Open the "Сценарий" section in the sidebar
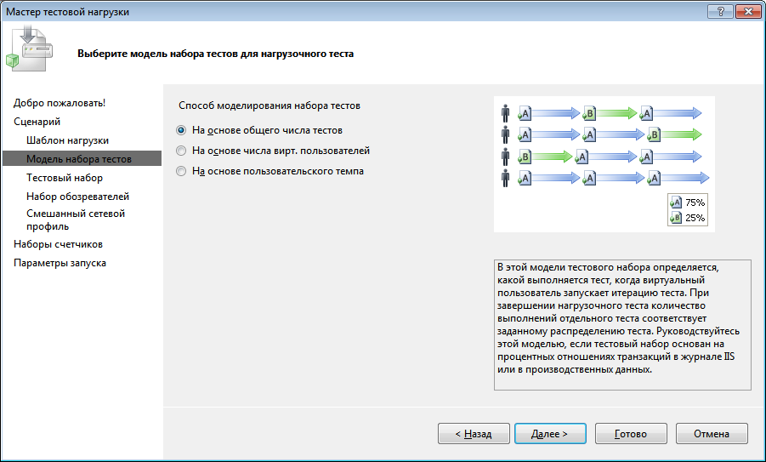Viewport: 766px width, 462px height. point(37,122)
